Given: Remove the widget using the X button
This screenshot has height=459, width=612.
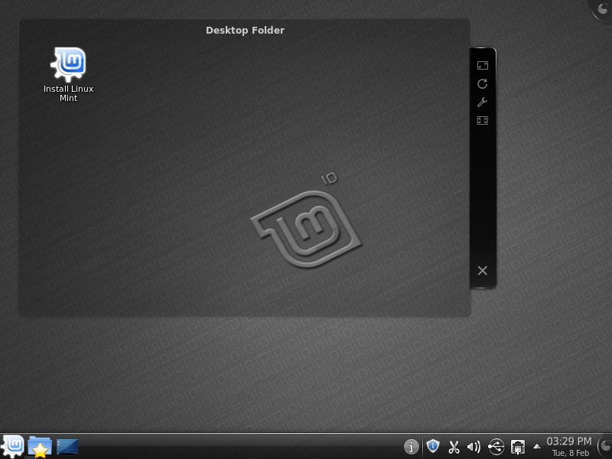Looking at the screenshot, I should click(482, 270).
